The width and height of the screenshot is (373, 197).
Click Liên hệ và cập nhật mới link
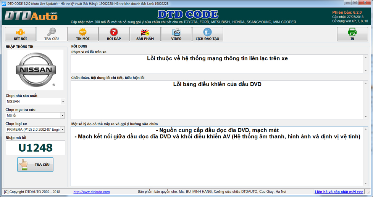pyautogui.click(x=339, y=192)
